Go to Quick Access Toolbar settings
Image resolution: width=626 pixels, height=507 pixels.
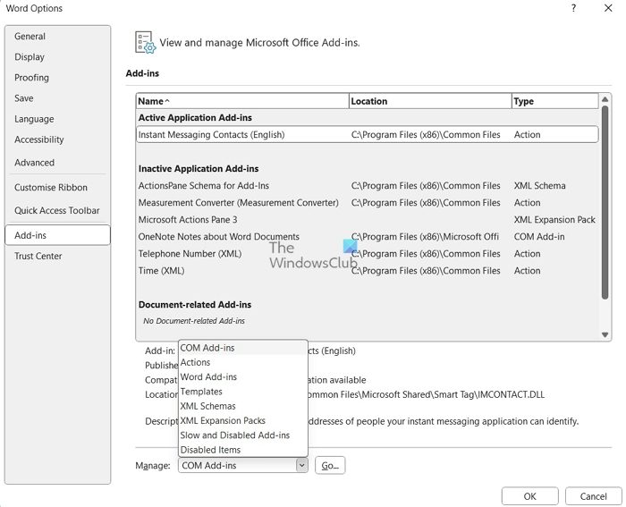point(57,210)
